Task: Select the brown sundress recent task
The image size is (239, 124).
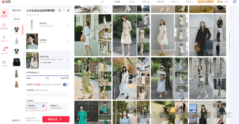Action: [x=16, y=84]
